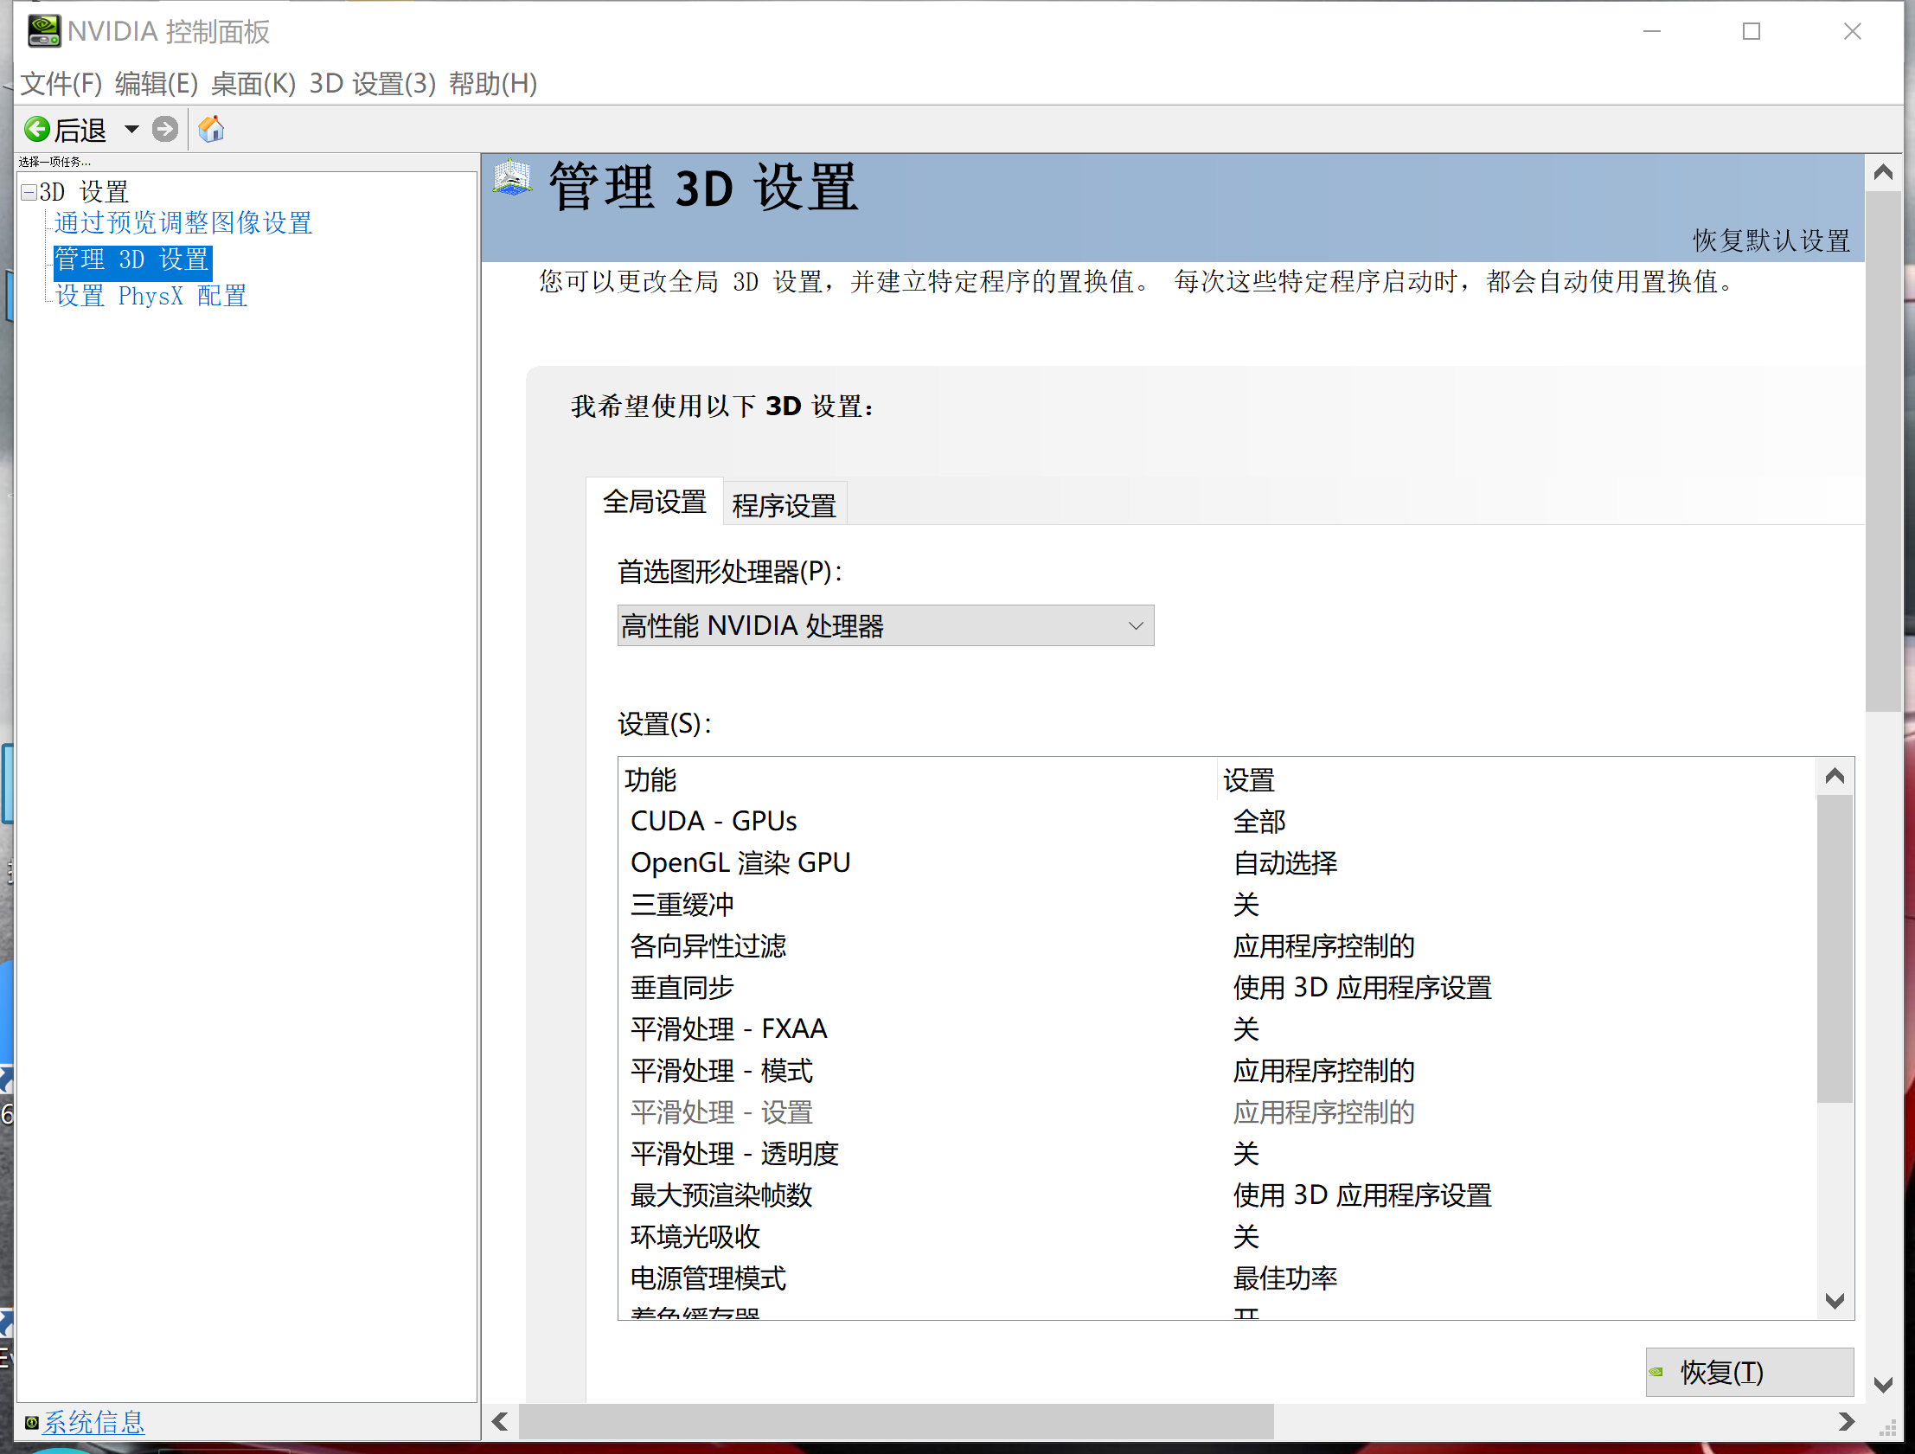1915x1454 pixels.
Task: Select the 三重缓冲 setting row
Action: (1216, 904)
